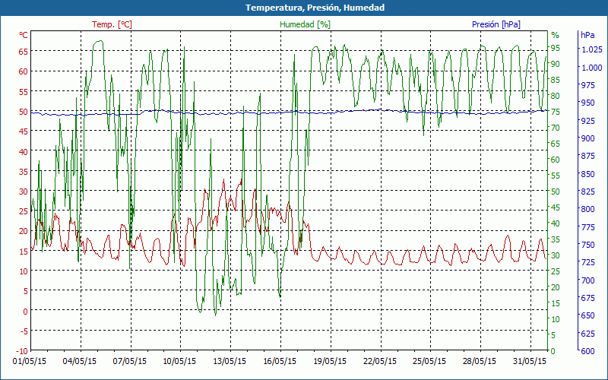Click blue 800 tick on pressure axis
The height and width of the screenshot is (380, 608).
(587, 209)
